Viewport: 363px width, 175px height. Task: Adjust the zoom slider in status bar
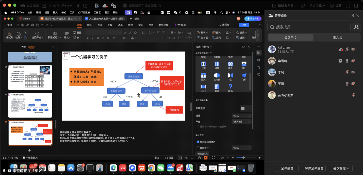point(243,157)
